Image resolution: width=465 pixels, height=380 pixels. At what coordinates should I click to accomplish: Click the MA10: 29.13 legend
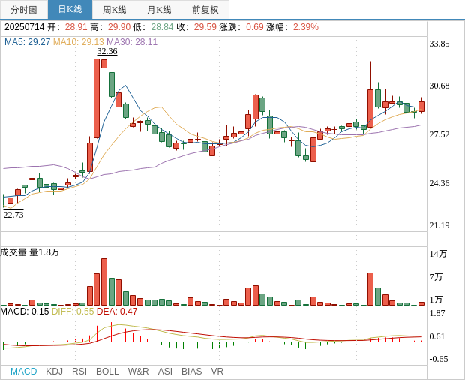click(79, 42)
